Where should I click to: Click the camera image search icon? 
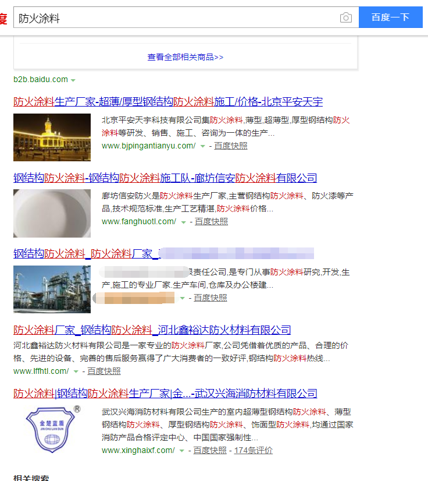346,17
